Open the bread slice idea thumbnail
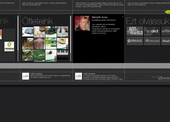 pos(63,43)
